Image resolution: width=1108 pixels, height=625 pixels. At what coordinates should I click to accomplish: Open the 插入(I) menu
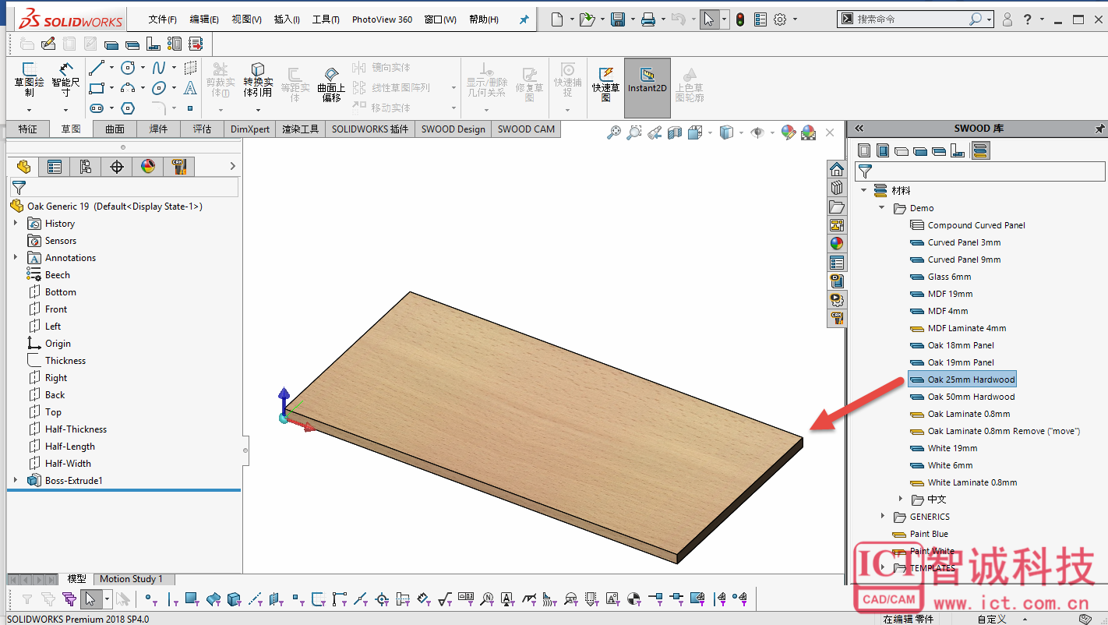[287, 19]
